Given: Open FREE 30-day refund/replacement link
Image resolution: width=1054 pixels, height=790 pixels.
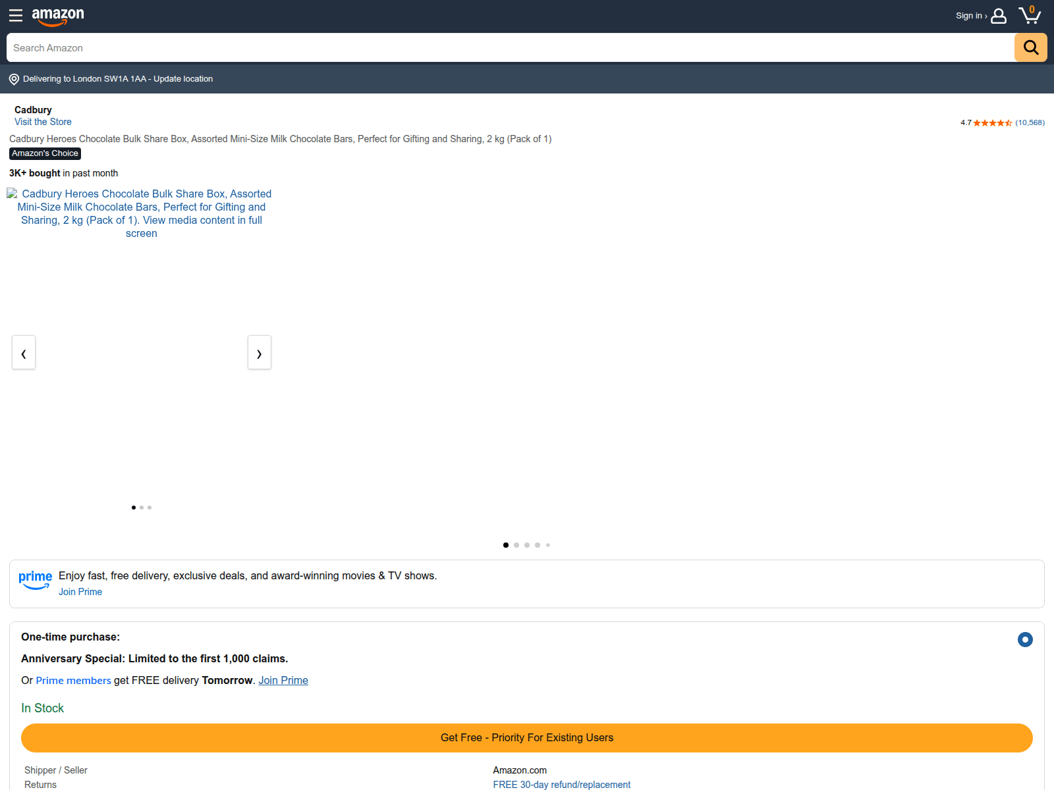Looking at the screenshot, I should point(562,785).
